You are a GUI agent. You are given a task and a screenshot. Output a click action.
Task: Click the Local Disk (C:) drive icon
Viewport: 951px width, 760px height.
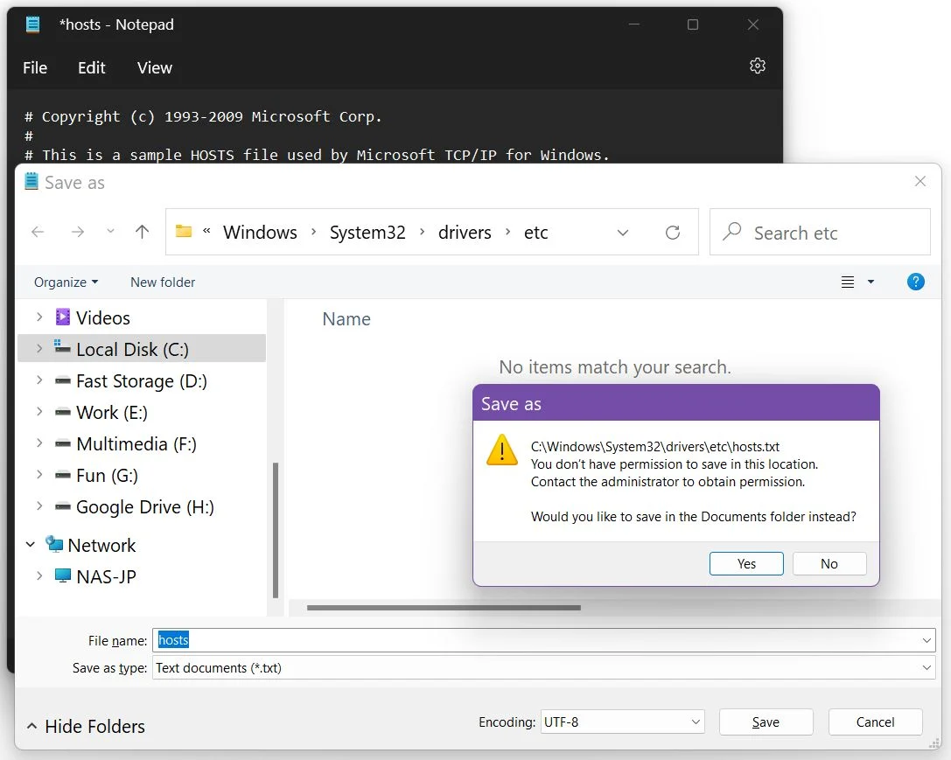click(62, 347)
